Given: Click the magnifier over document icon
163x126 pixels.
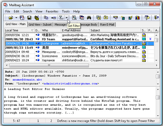Looking at the screenshot, I should [x=74, y=18].
